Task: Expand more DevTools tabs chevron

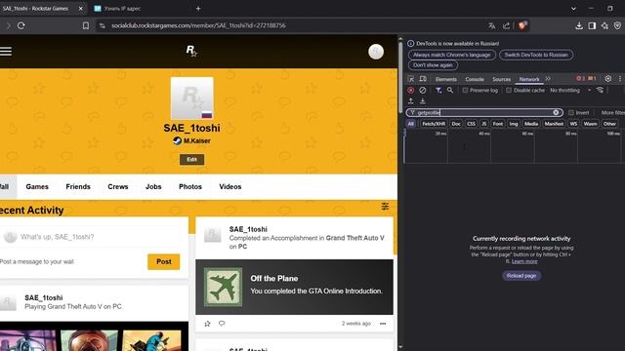Action: tap(548, 79)
